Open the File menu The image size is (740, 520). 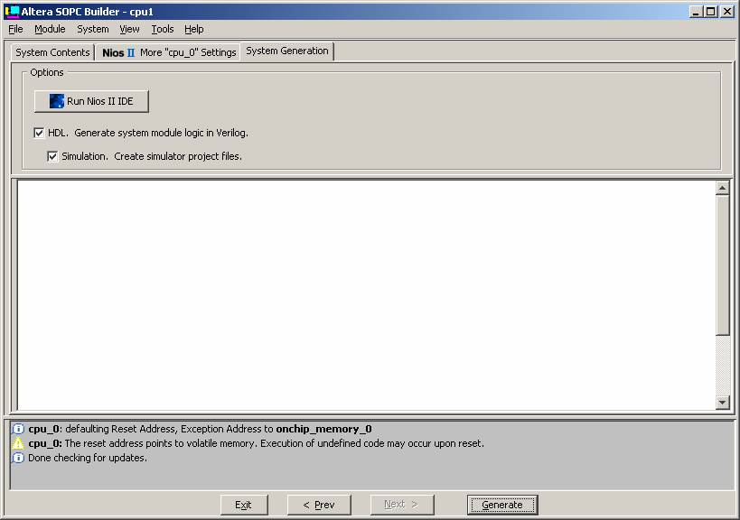[15, 29]
